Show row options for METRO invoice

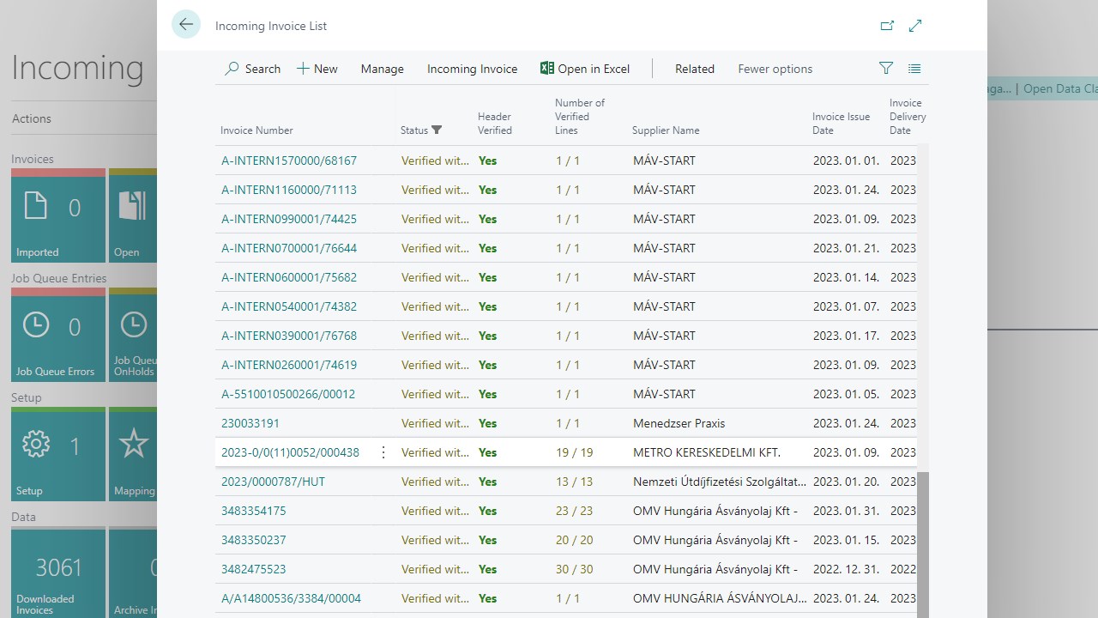coord(383,452)
